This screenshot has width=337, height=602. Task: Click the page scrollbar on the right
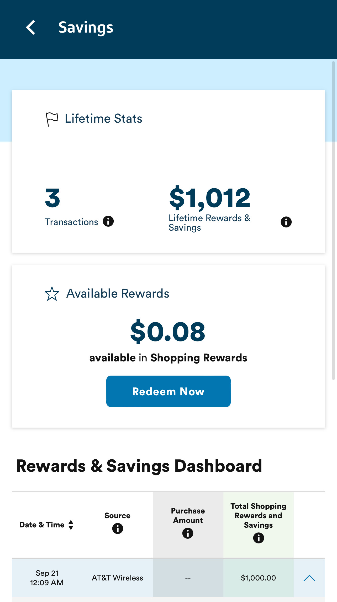point(333,221)
